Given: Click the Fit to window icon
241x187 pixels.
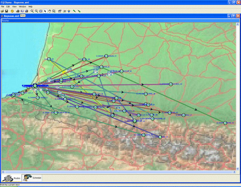Looking at the screenshot, I should point(41,11).
